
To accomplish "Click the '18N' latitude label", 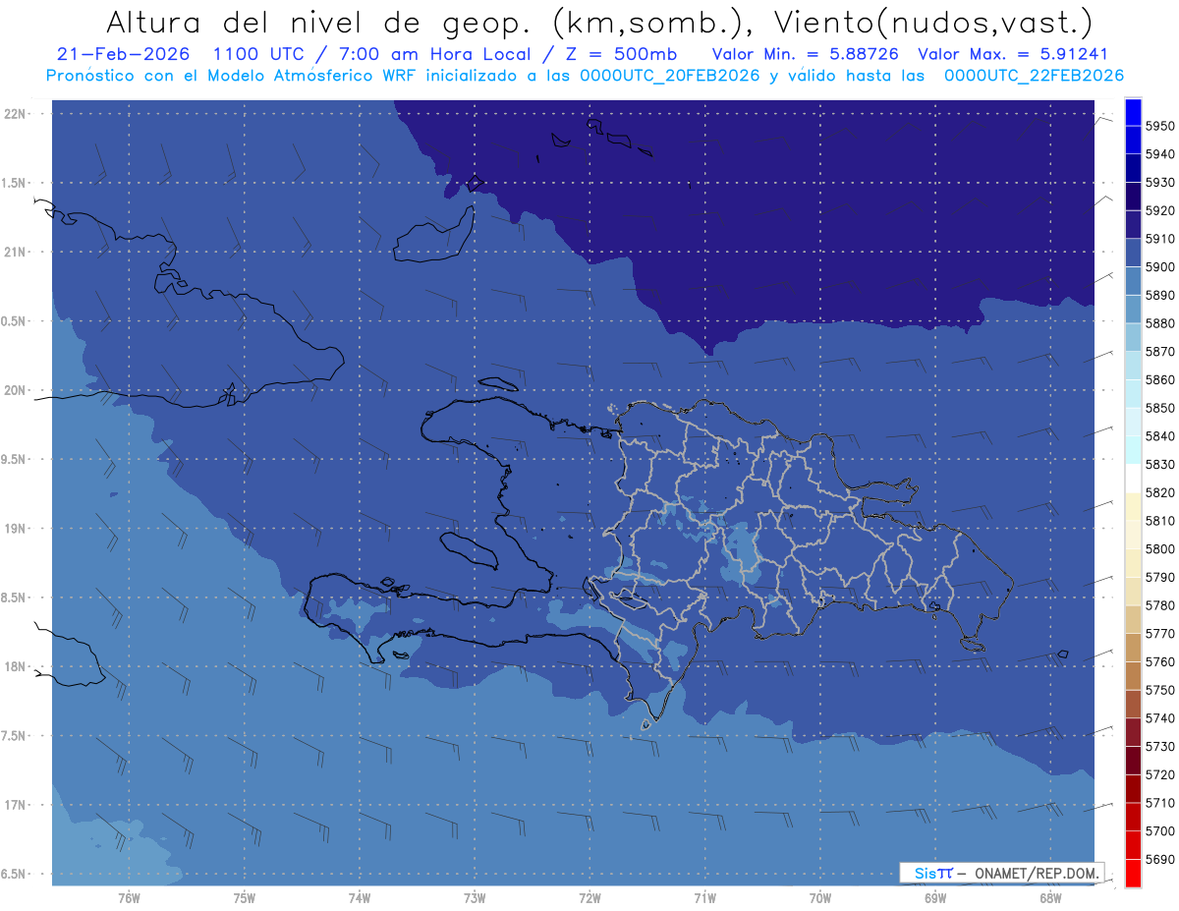I will [x=16, y=666].
